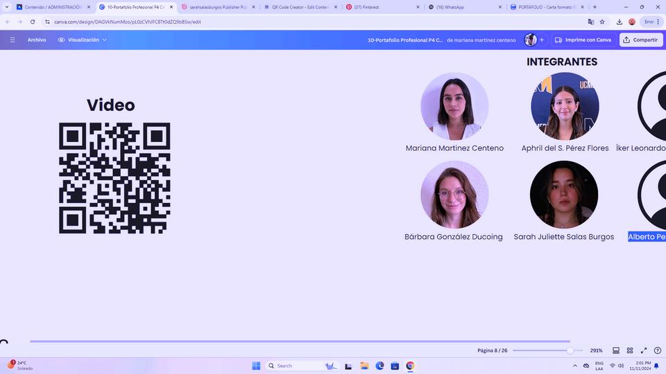Click the browser forward arrow
Screen dimensions: 666x374
pyautogui.click(x=20, y=21)
